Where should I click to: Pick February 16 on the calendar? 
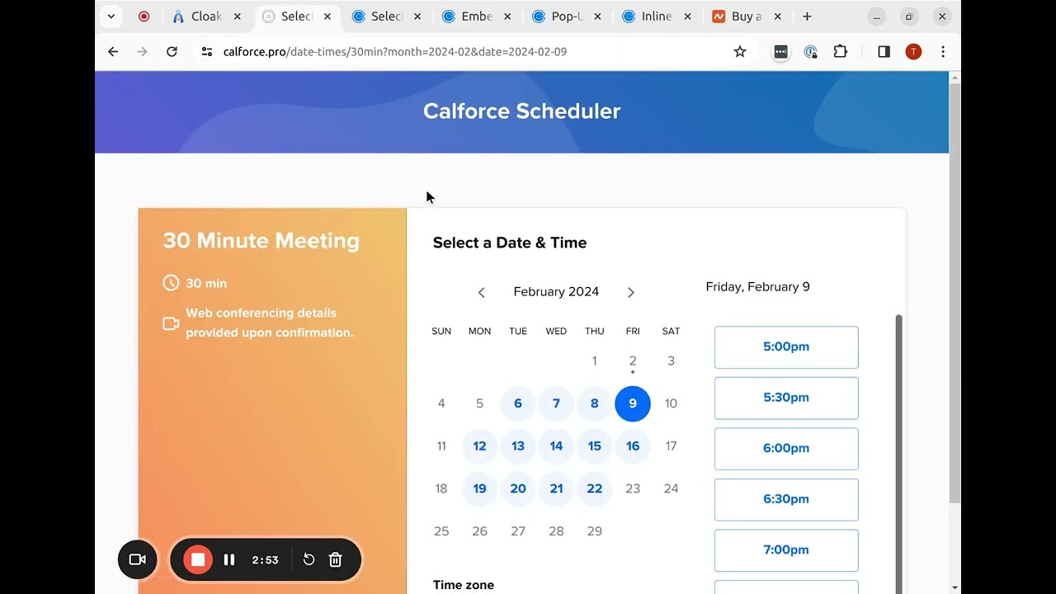pos(633,446)
